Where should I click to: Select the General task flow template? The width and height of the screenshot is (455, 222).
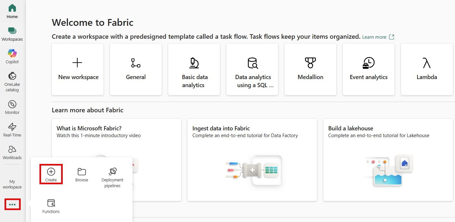coord(136,69)
